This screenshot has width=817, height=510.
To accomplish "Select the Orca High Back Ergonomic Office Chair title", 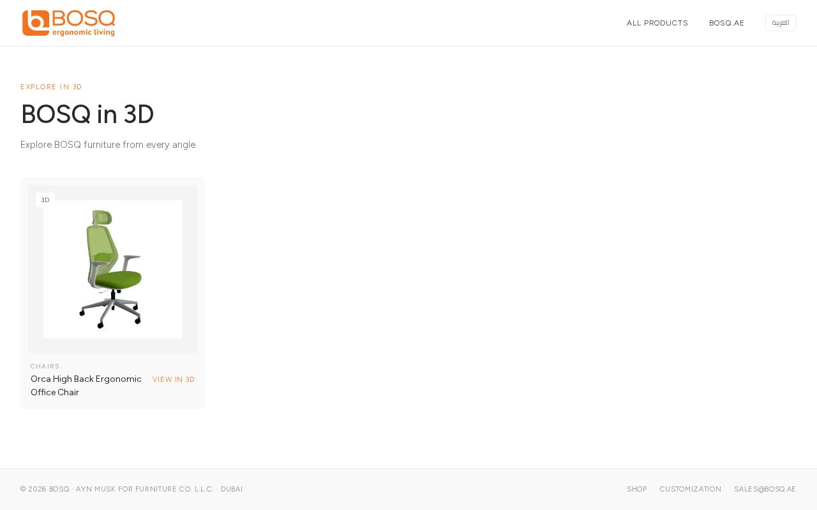I will point(87,386).
